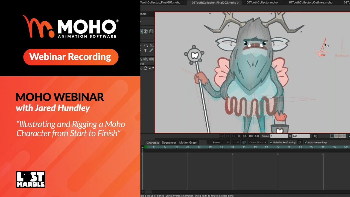The image size is (350, 197).
Task: Click frame 72 on the timeline ruler
Action: (278, 147)
